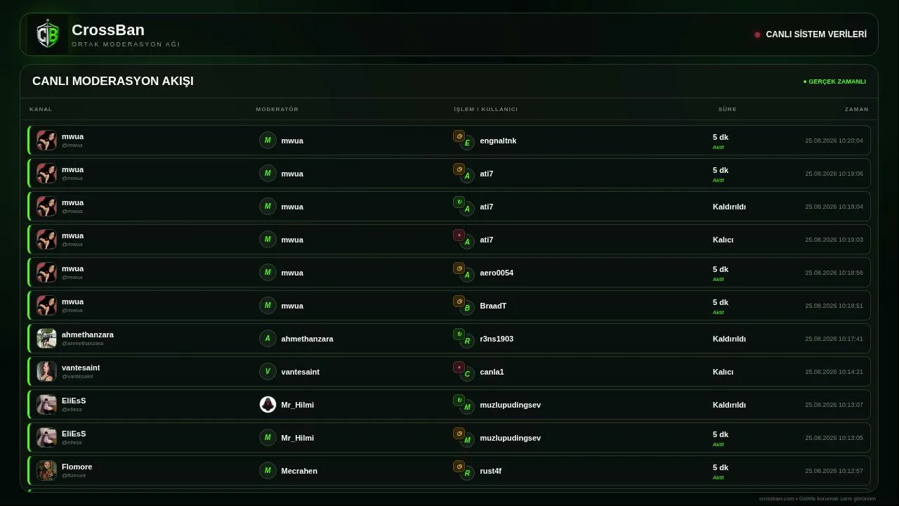Click the timeout clock icon beside rust4f
The height and width of the screenshot is (506, 899).
(459, 467)
